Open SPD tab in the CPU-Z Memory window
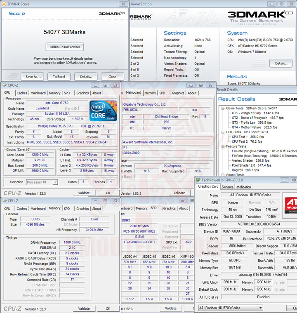This screenshot has width=297, height=313. pos(67,209)
